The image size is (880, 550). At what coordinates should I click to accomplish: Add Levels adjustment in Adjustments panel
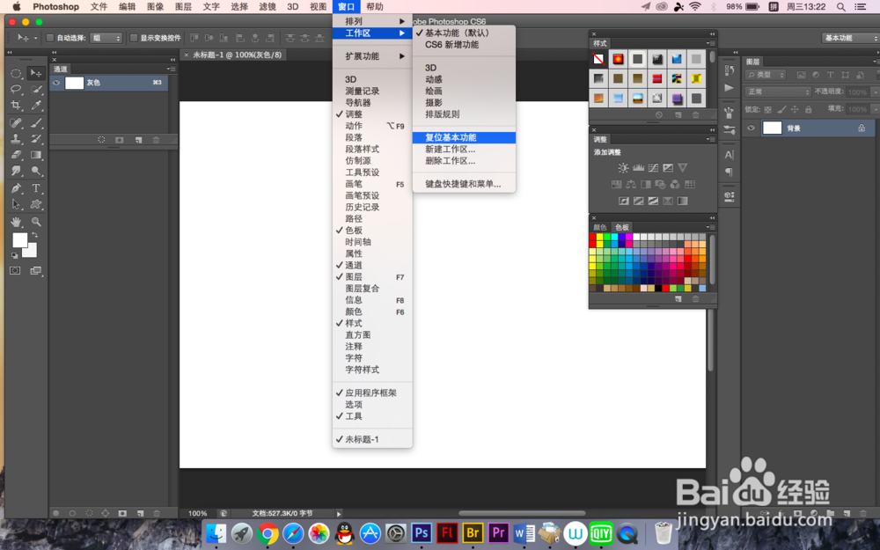[638, 168]
